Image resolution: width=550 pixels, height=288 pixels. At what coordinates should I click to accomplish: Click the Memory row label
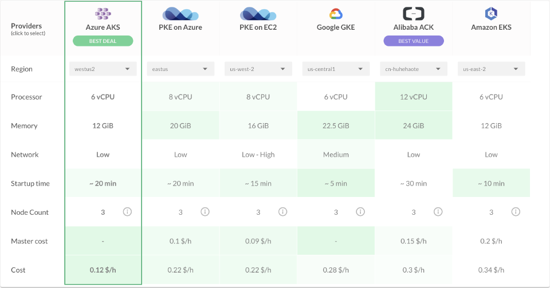tap(24, 126)
